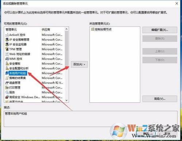Click the 安全模板 icon

[7, 64]
